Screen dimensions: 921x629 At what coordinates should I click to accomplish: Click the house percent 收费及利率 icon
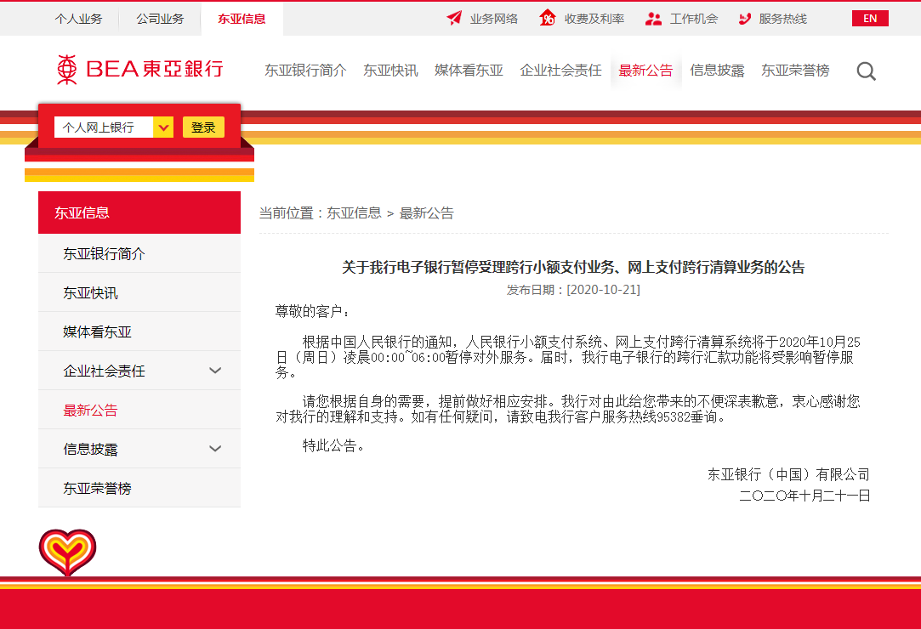tap(548, 18)
